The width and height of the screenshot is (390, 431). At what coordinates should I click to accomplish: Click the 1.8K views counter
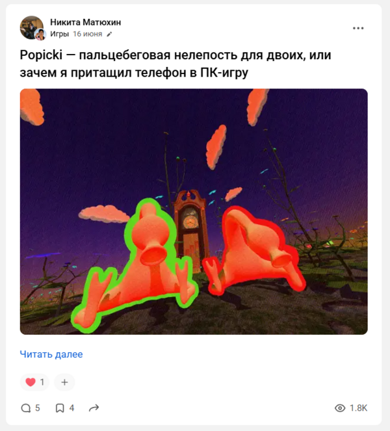[358, 408]
